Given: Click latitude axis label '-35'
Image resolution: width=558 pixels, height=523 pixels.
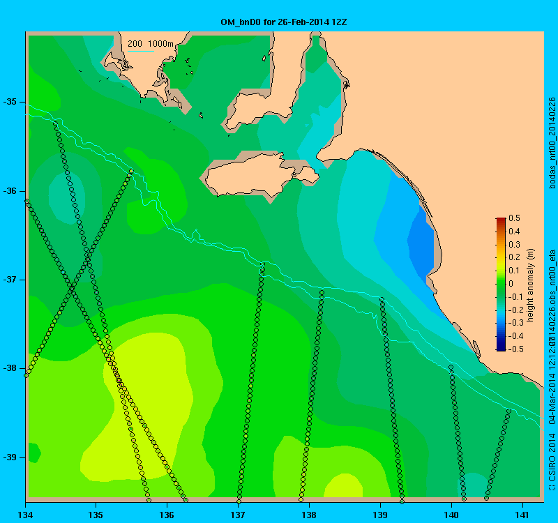Looking at the screenshot, I should [x=10, y=102].
